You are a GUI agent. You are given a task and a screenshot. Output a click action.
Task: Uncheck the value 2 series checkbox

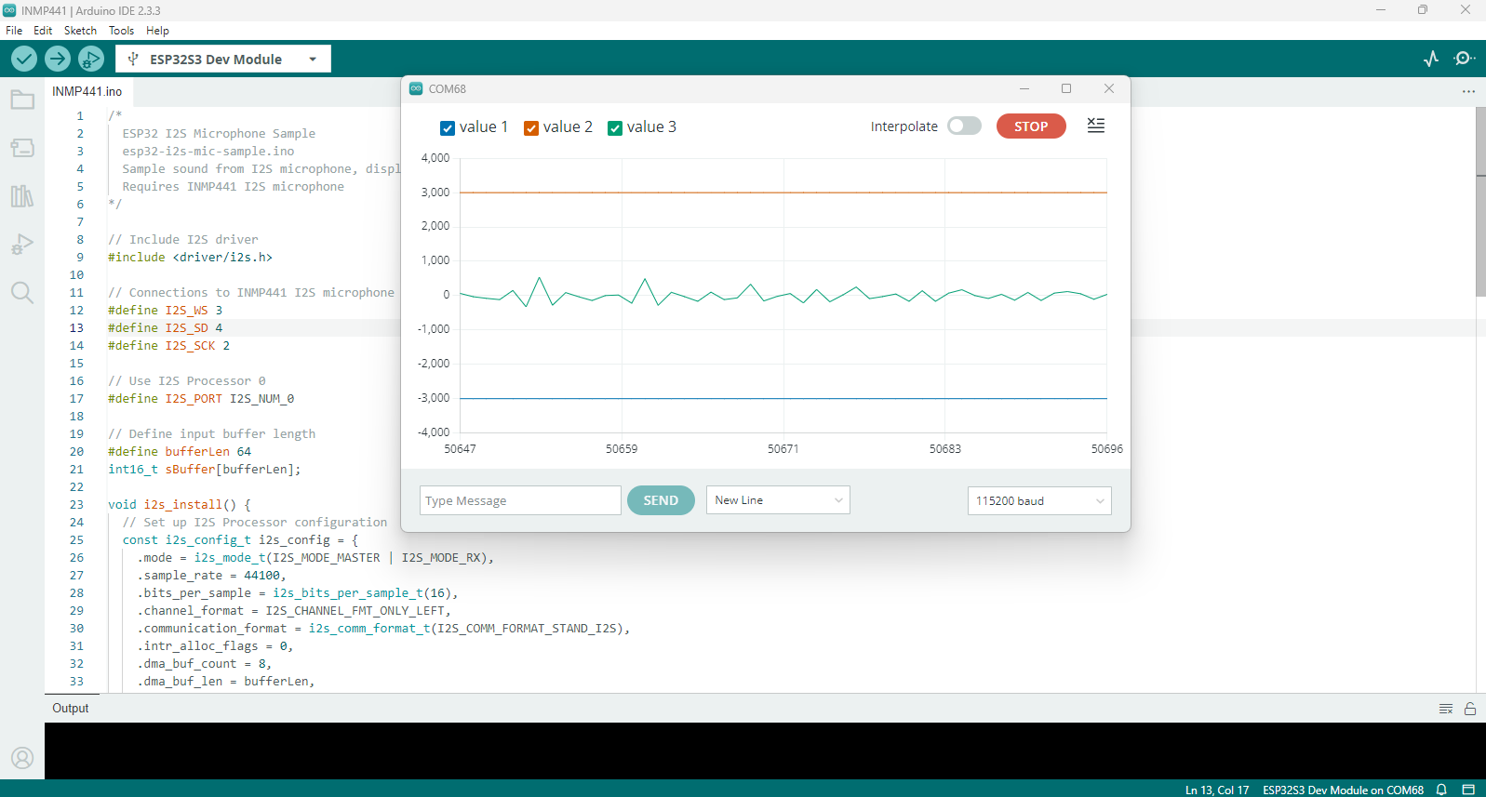coord(531,128)
